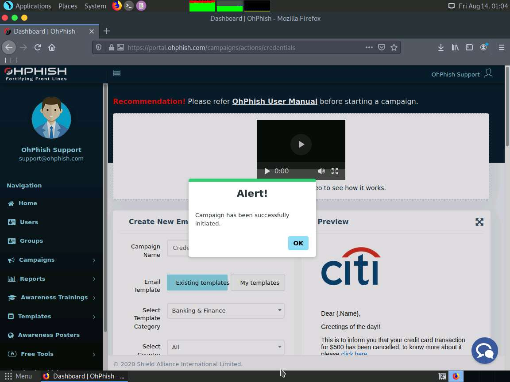Open the System menu

95,6
